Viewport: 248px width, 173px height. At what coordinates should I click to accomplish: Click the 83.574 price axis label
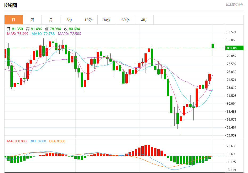(232, 32)
